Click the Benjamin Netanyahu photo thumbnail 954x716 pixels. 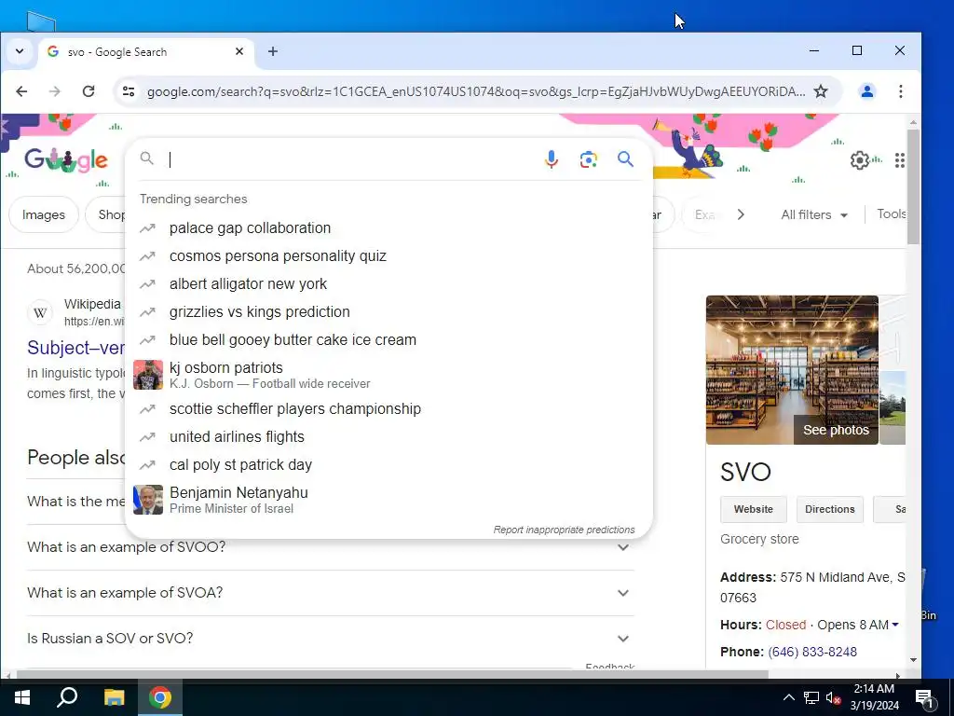click(x=148, y=500)
